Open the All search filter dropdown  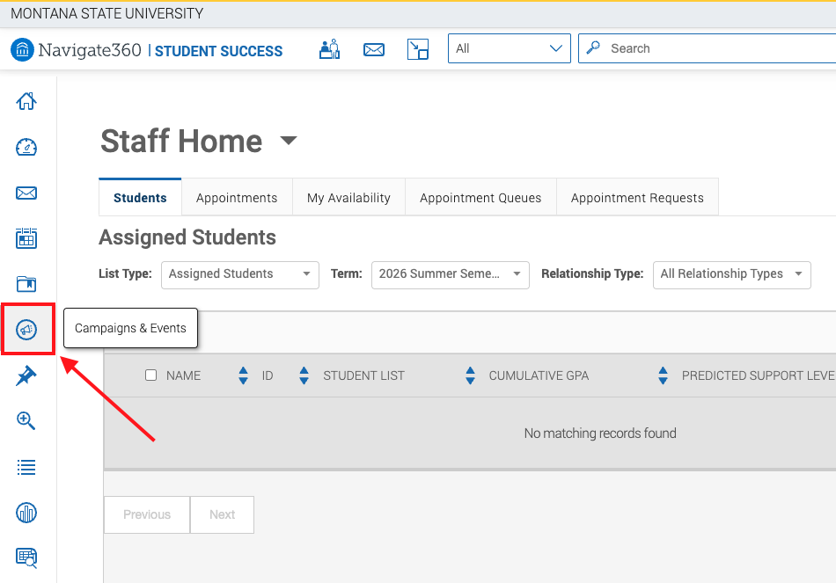(x=510, y=48)
